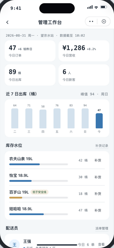This screenshot has height=248, width=114.
Task: Open the 今日营收 ¥1,286 card
Action: (84, 51)
